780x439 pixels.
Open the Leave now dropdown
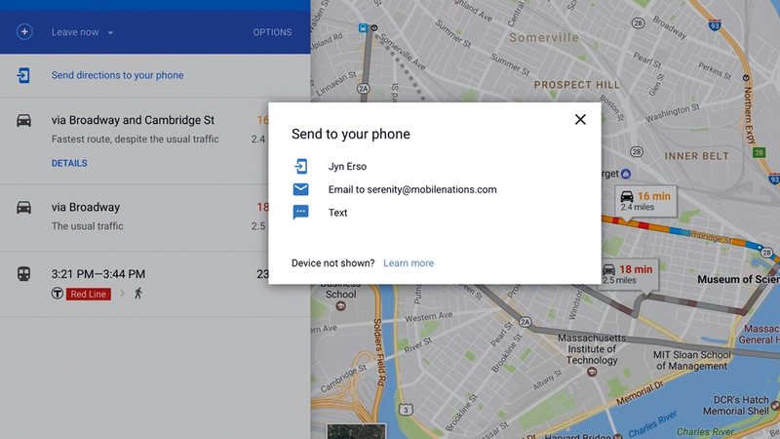coord(82,32)
